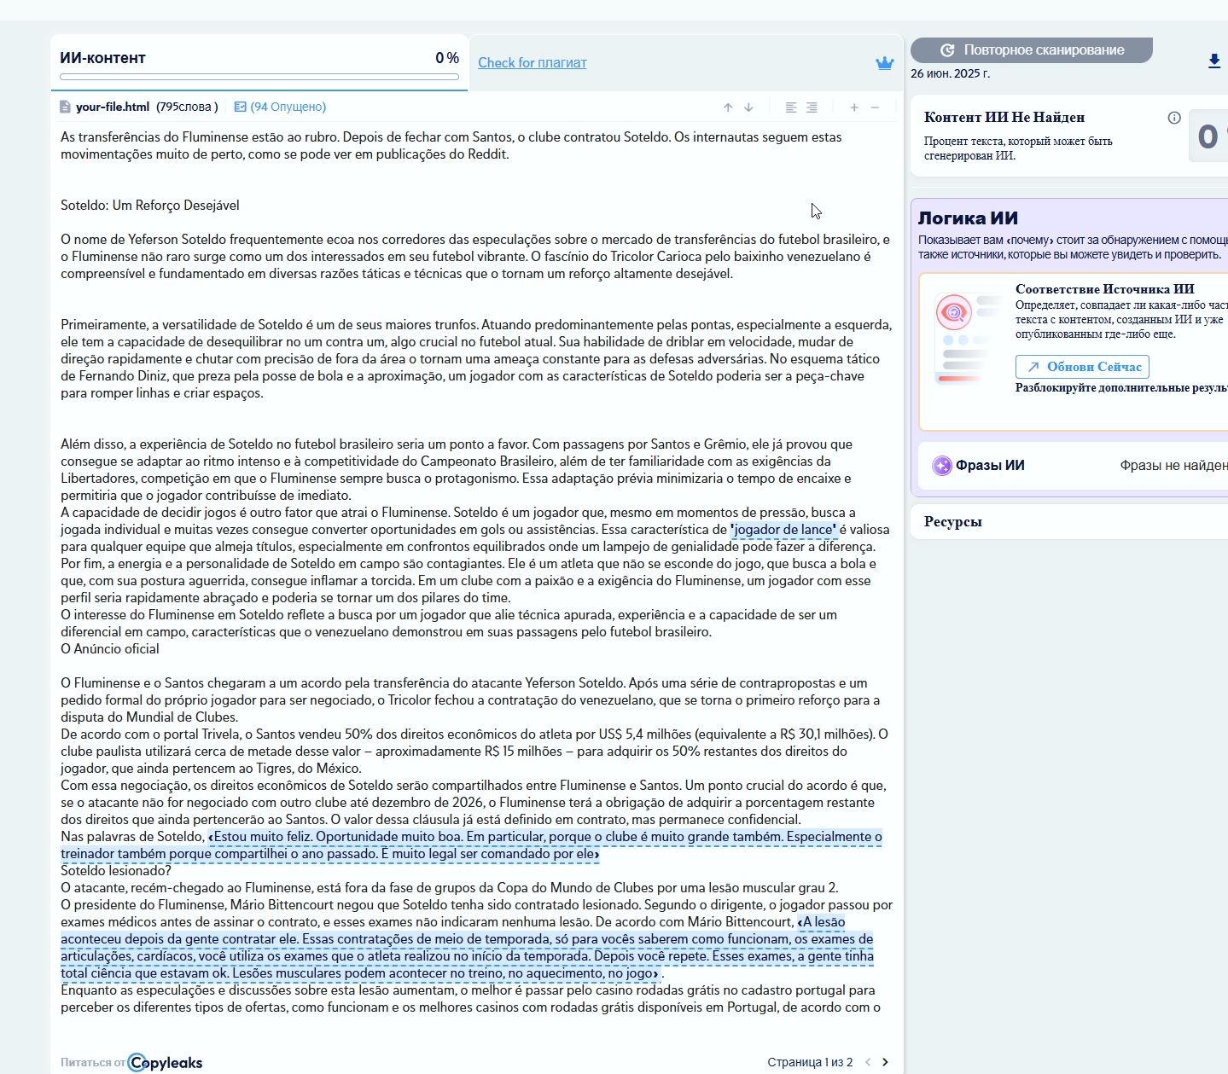Increase text size with plus icon
1228x1074 pixels.
click(x=854, y=107)
